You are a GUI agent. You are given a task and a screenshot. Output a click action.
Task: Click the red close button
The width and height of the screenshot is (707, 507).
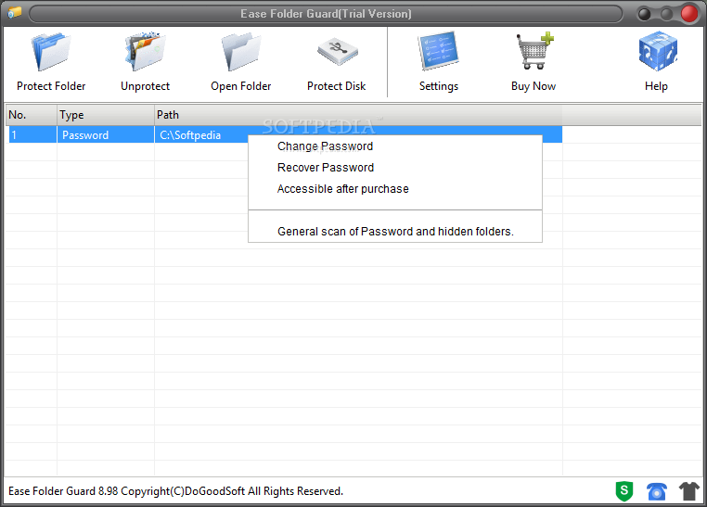point(689,14)
